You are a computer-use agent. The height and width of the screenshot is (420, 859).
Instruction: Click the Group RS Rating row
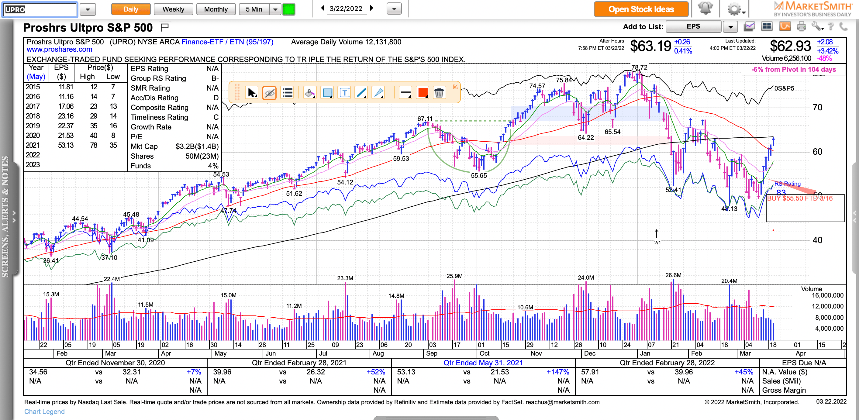pyautogui.click(x=174, y=78)
